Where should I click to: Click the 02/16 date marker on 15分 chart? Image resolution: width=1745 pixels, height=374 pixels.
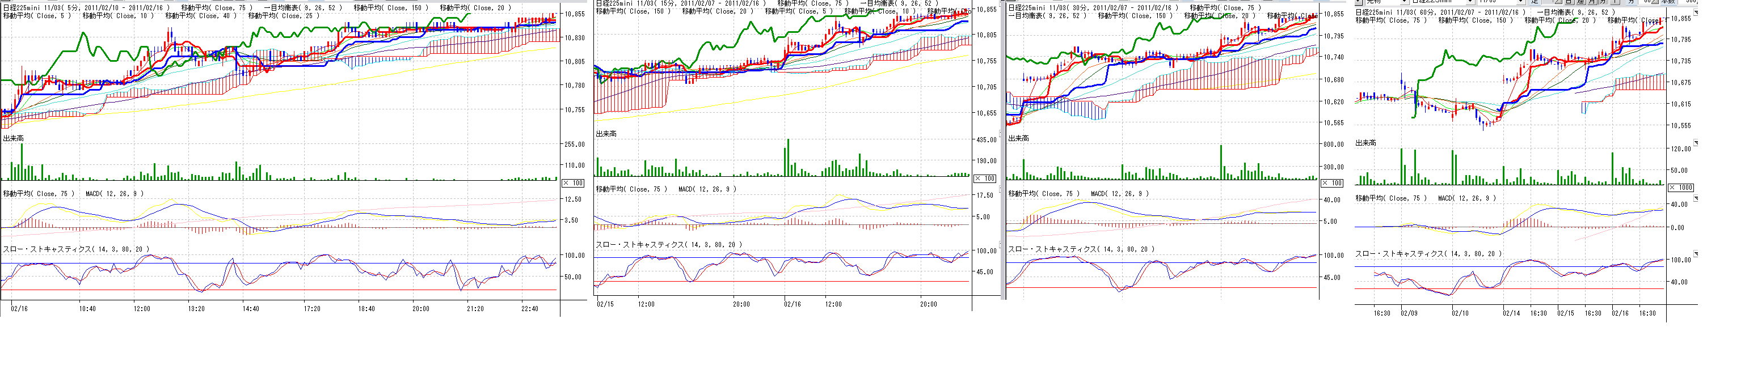click(792, 304)
